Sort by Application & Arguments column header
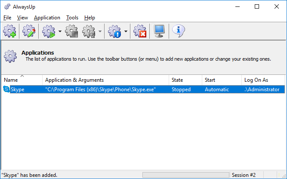The image size is (287, 179). click(105, 80)
